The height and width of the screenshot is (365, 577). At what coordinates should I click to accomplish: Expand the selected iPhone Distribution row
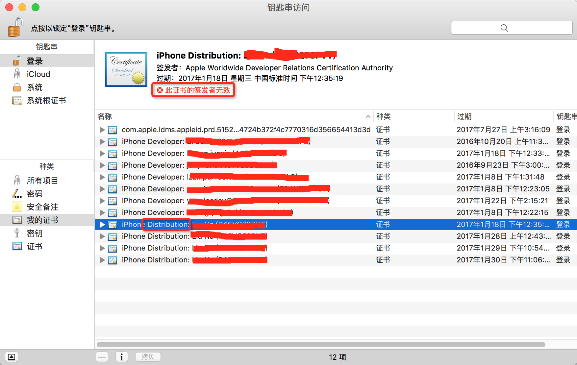coord(102,225)
